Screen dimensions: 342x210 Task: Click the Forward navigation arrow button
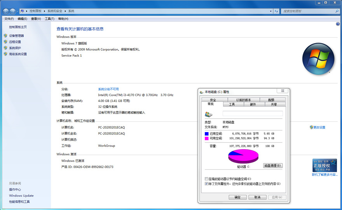pos(13,11)
